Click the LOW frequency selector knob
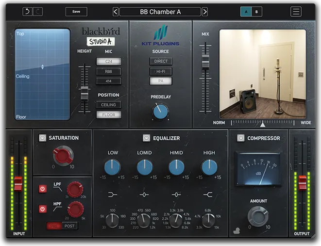The width and height of the screenshot is (321, 246). click(x=112, y=220)
